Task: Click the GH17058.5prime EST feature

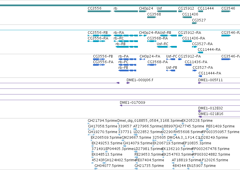Action: [91, 129]
